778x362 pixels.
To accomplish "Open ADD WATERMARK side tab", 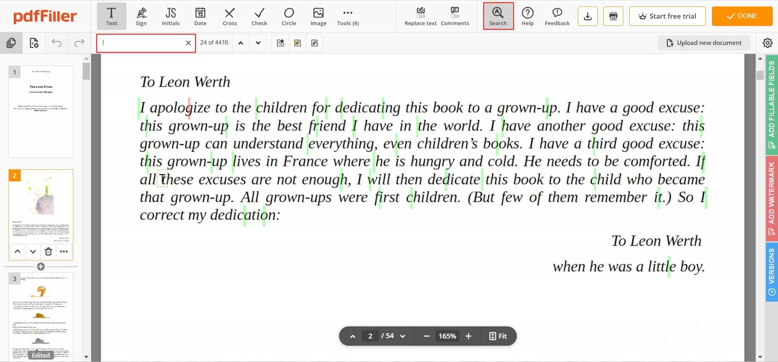I will [x=772, y=199].
